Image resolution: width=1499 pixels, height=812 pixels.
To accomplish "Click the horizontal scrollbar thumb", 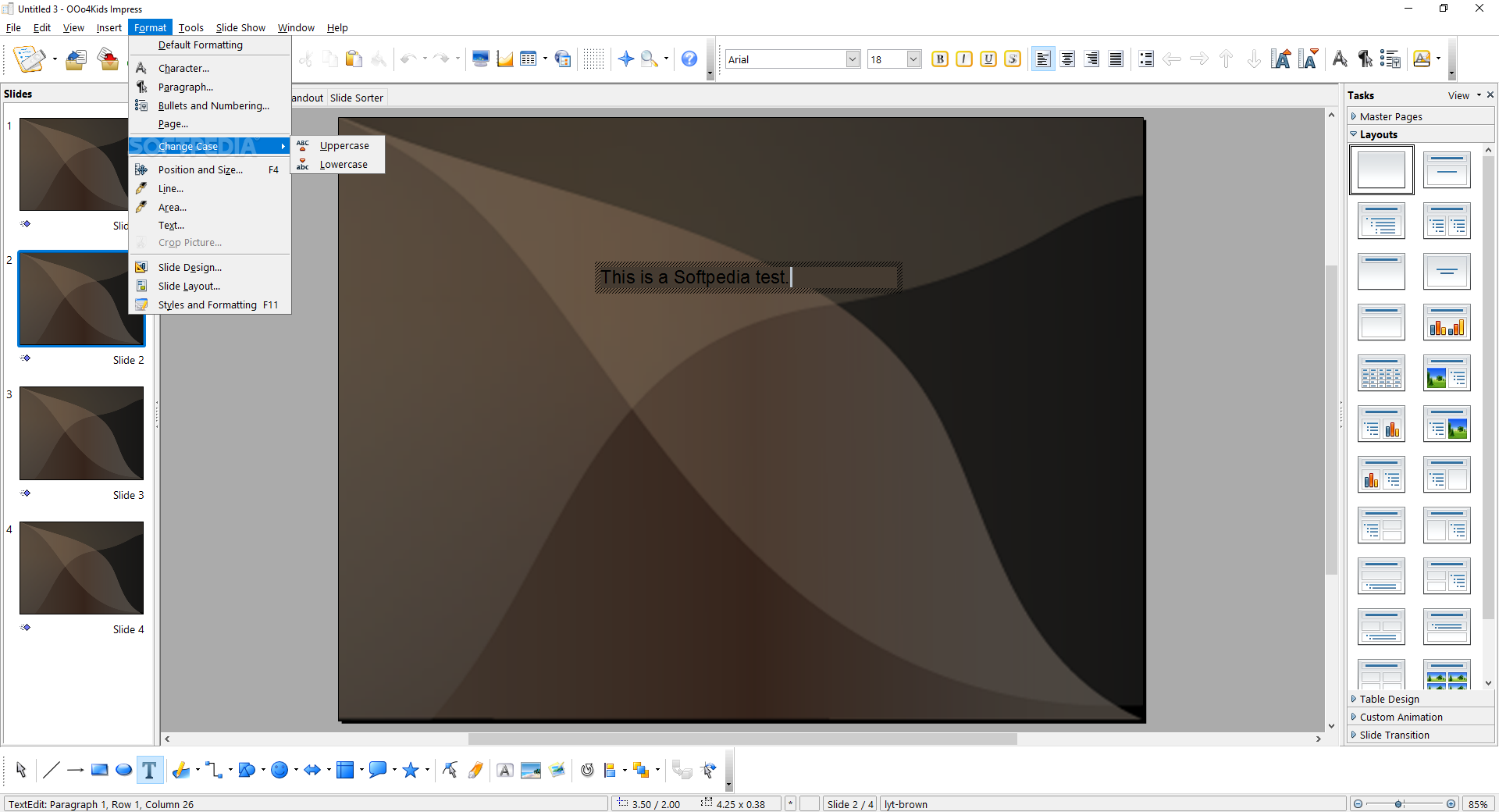I will click(x=742, y=739).
